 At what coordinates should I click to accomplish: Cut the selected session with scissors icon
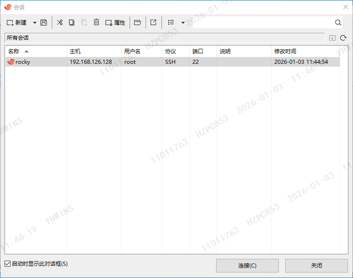pyautogui.click(x=60, y=22)
